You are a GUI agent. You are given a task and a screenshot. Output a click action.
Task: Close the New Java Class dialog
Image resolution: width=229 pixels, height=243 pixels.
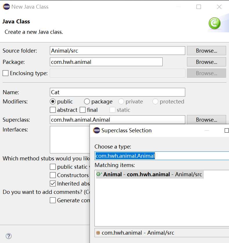pos(219,7)
